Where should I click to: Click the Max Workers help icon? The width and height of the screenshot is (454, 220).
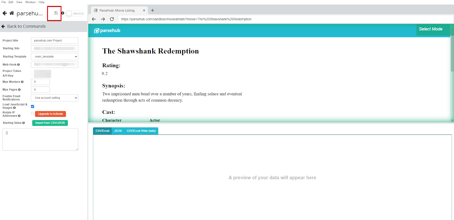(22, 82)
